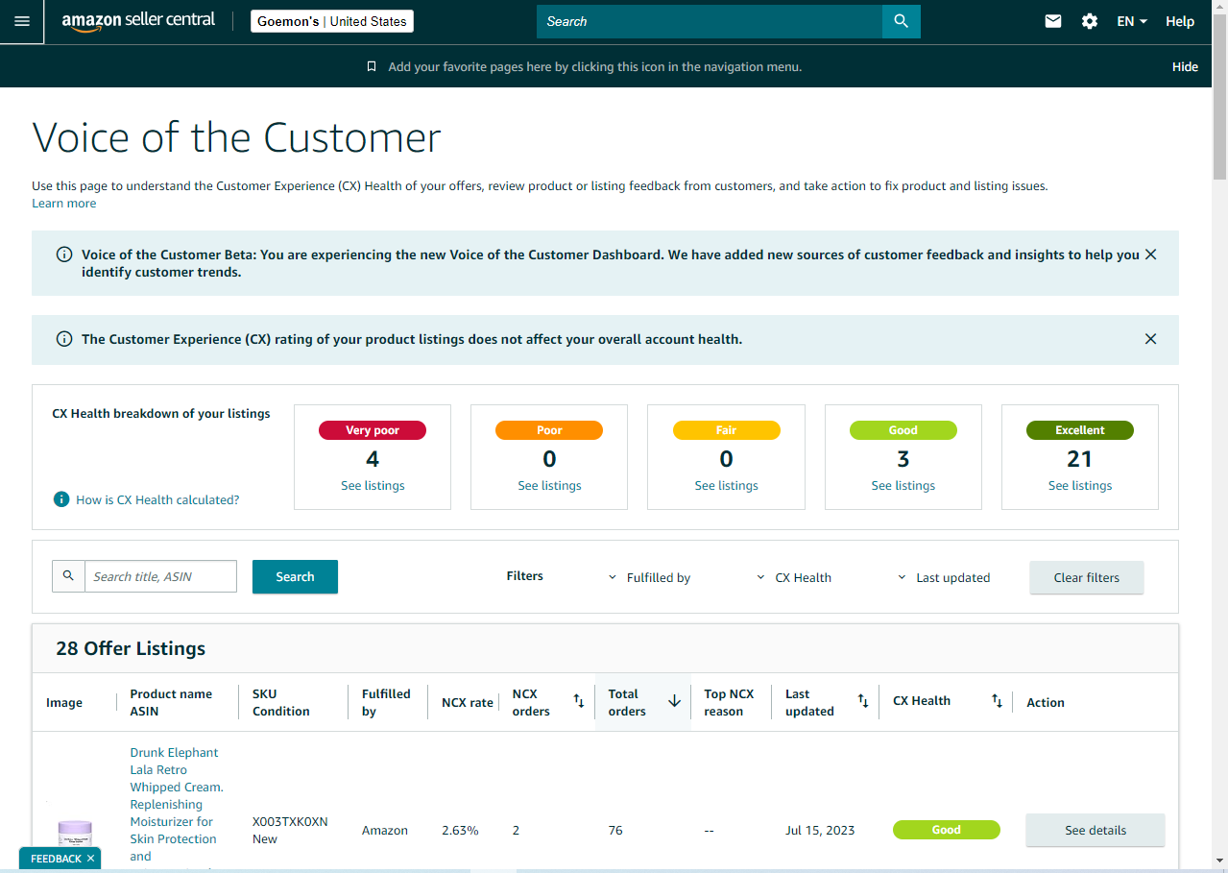Click the Product name ASIN column header

[171, 702]
